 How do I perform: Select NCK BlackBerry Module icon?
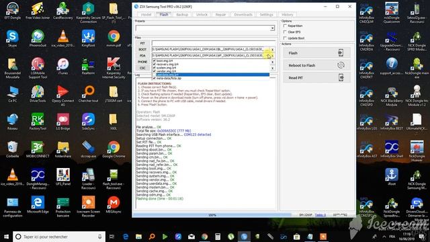click(392, 95)
